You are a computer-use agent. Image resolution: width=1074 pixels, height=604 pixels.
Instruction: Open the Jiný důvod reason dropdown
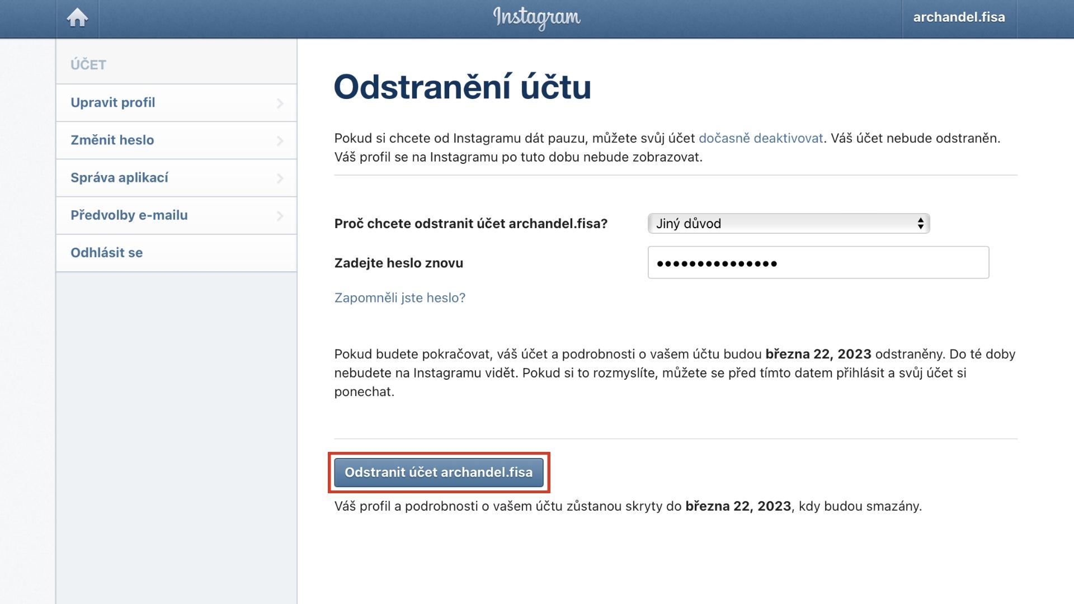click(789, 224)
